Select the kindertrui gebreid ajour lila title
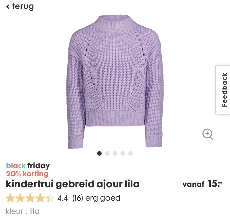Screen dimensions: 230x224 [x=72, y=184]
